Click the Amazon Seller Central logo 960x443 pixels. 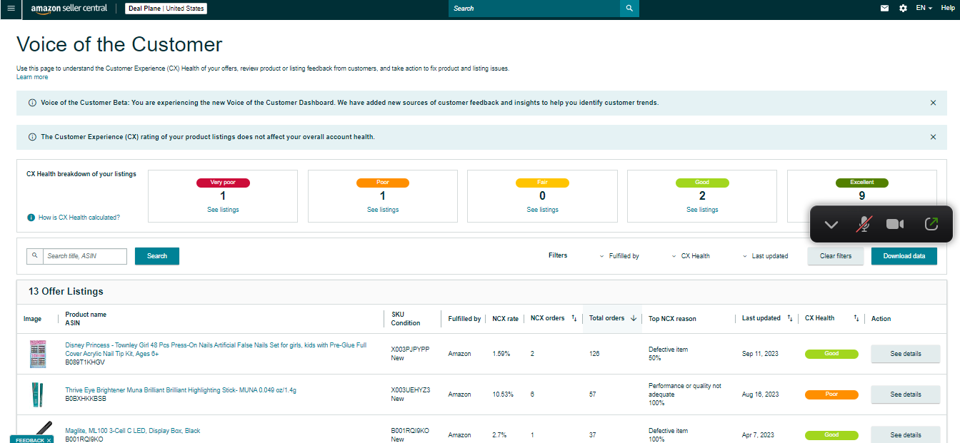coord(69,9)
